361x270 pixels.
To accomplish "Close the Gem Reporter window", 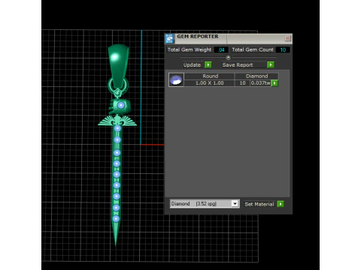I will tap(288, 38).
